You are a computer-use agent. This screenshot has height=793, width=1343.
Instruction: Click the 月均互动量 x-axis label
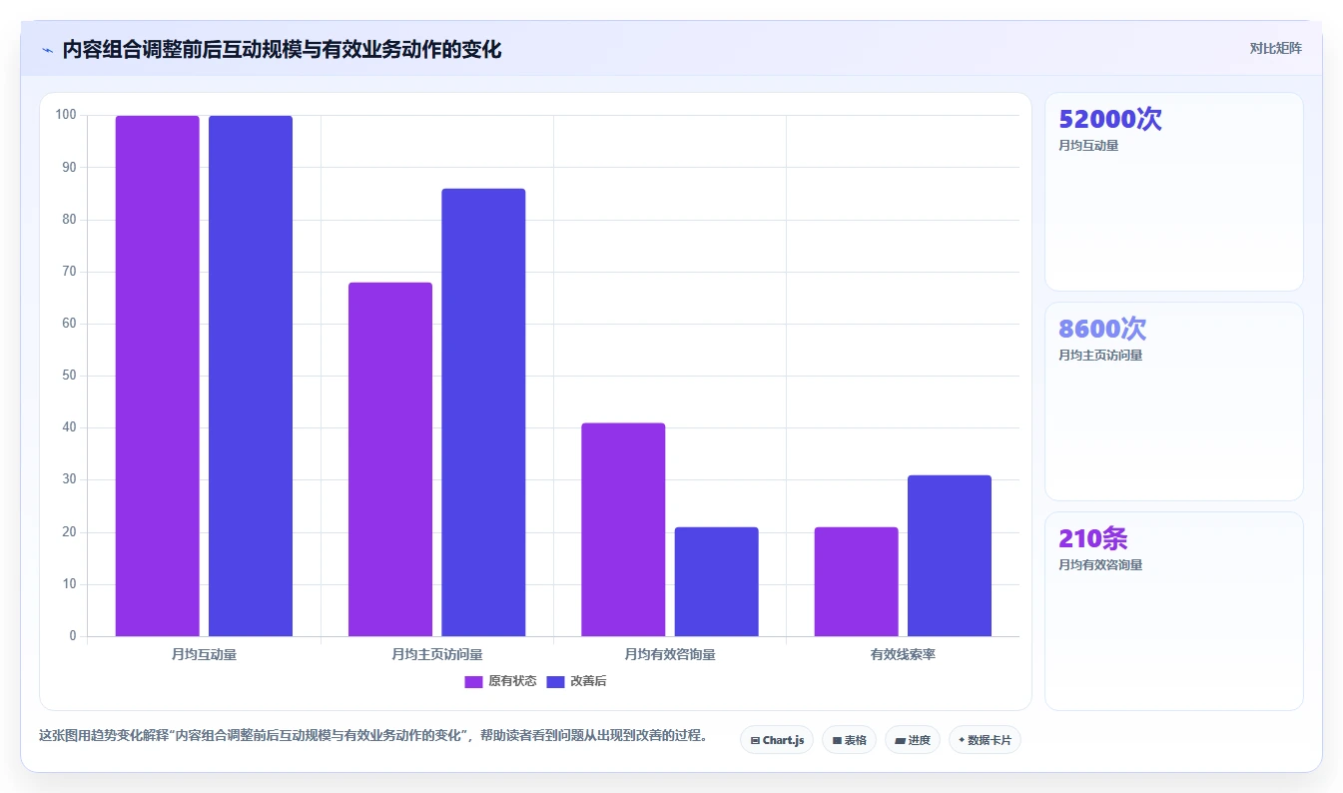point(204,655)
